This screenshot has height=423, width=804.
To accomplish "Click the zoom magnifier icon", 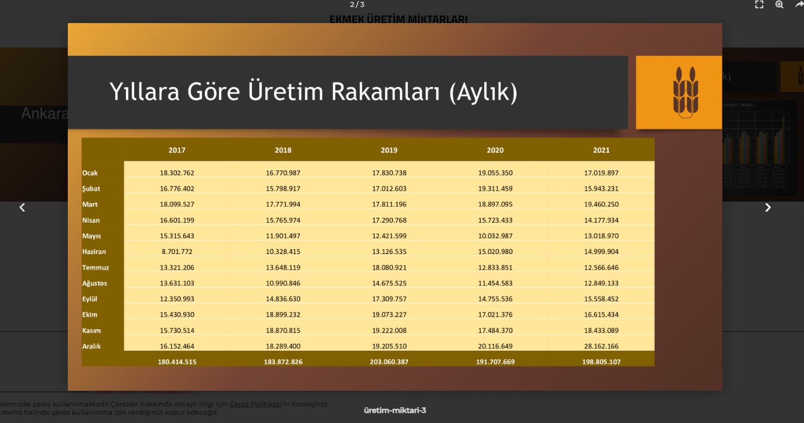I will 780,5.
